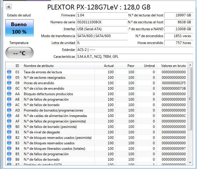Click power-on hours value 757 horas
The height and width of the screenshot is (169, 197).
coord(179,43)
